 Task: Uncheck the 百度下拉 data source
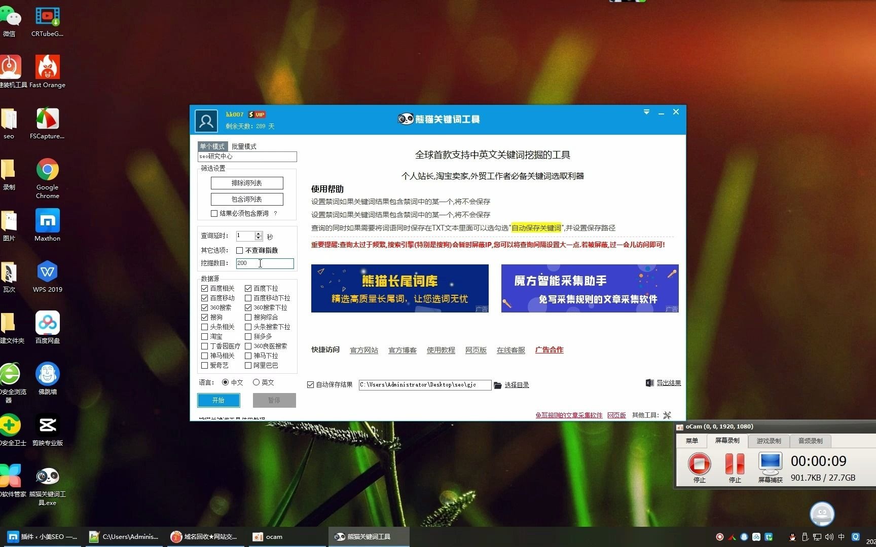(x=248, y=288)
